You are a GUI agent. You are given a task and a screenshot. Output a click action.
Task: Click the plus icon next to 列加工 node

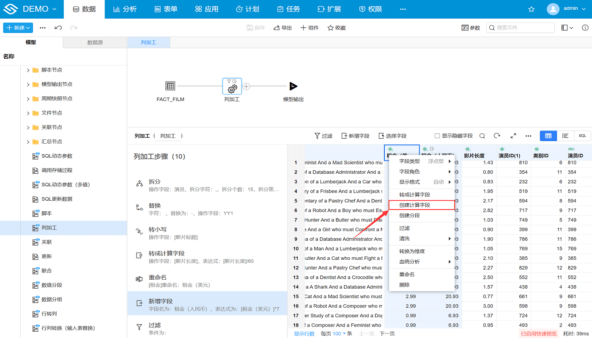pyautogui.click(x=246, y=86)
